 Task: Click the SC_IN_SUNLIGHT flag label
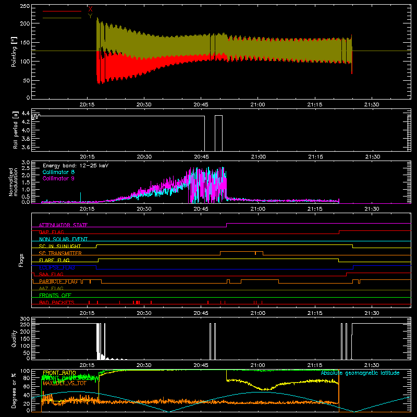point(60,246)
